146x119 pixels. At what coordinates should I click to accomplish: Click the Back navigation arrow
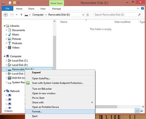point(6,15)
